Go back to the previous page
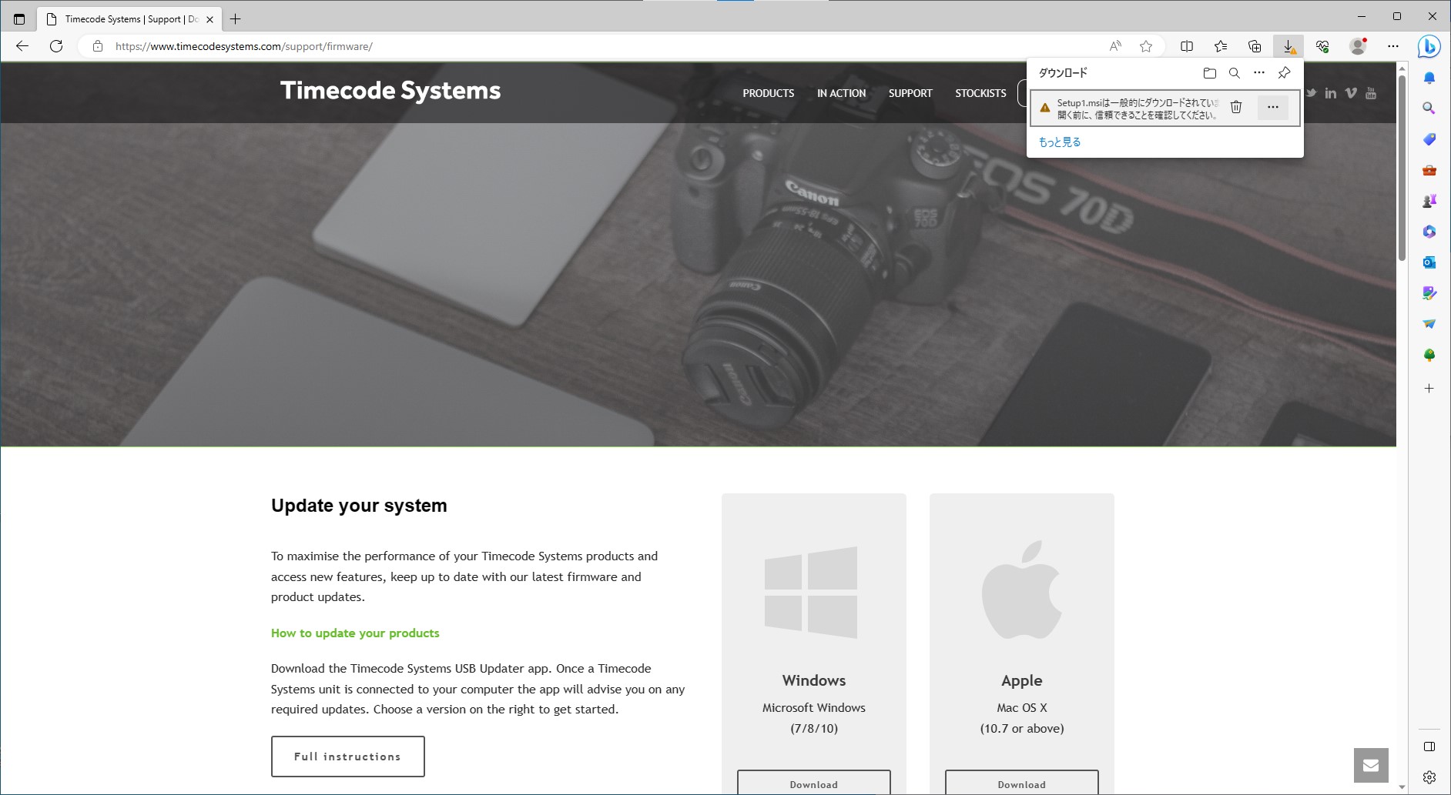This screenshot has height=795, width=1451. tap(22, 46)
